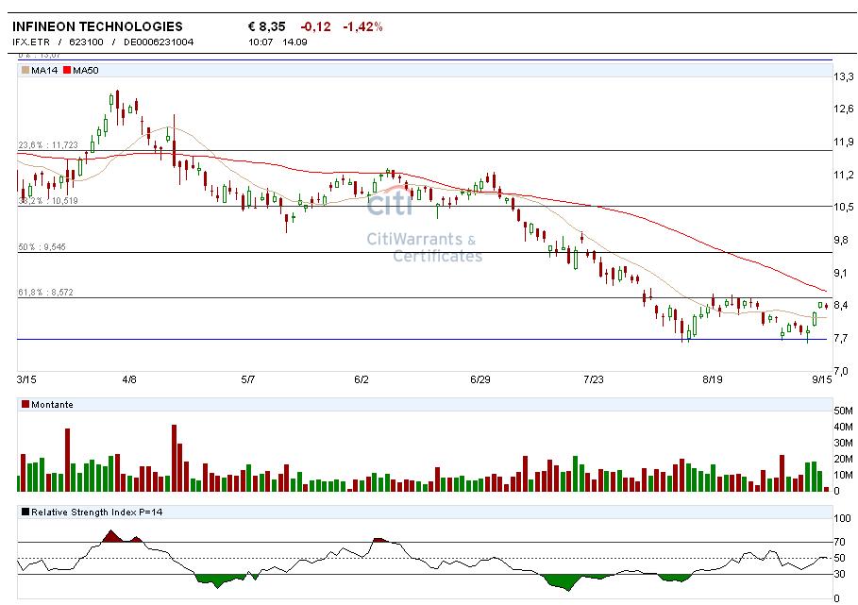This screenshot has width=858, height=605.
Task: Click the 10:07 timestamp
Action: [261, 42]
